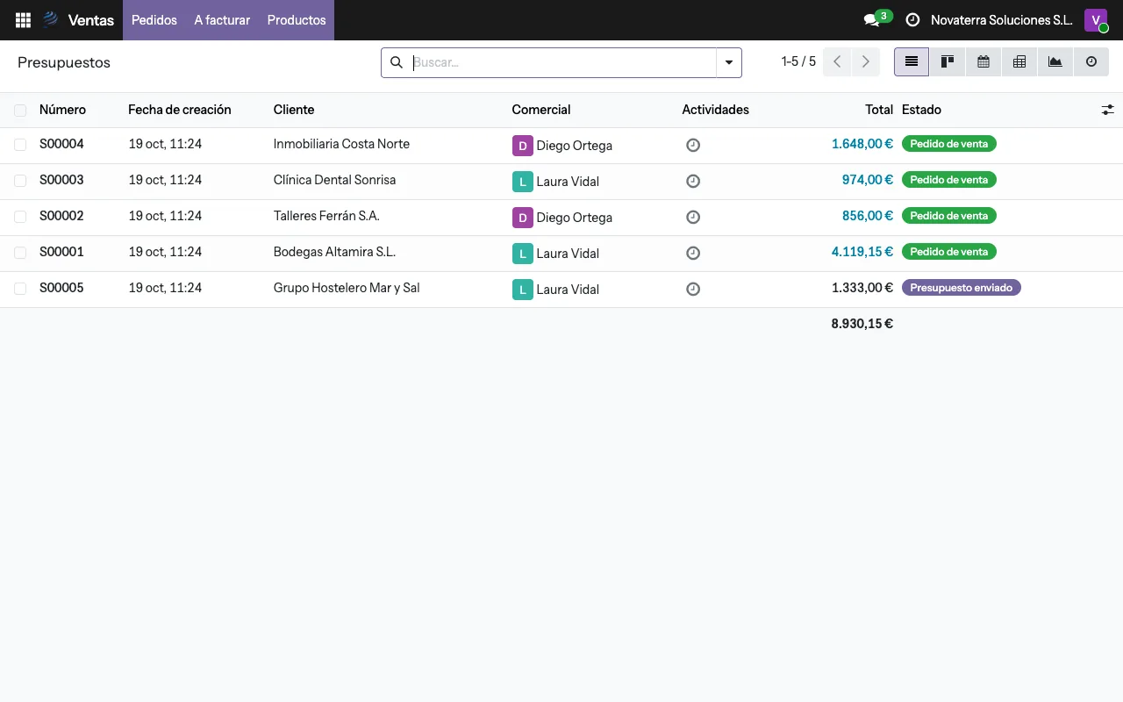The height and width of the screenshot is (702, 1123).
Task: Open activity clock for S00002
Action: [x=693, y=218]
